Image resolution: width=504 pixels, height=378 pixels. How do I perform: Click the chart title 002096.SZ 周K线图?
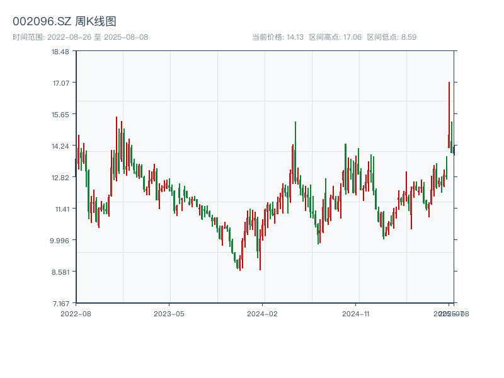[64, 21]
